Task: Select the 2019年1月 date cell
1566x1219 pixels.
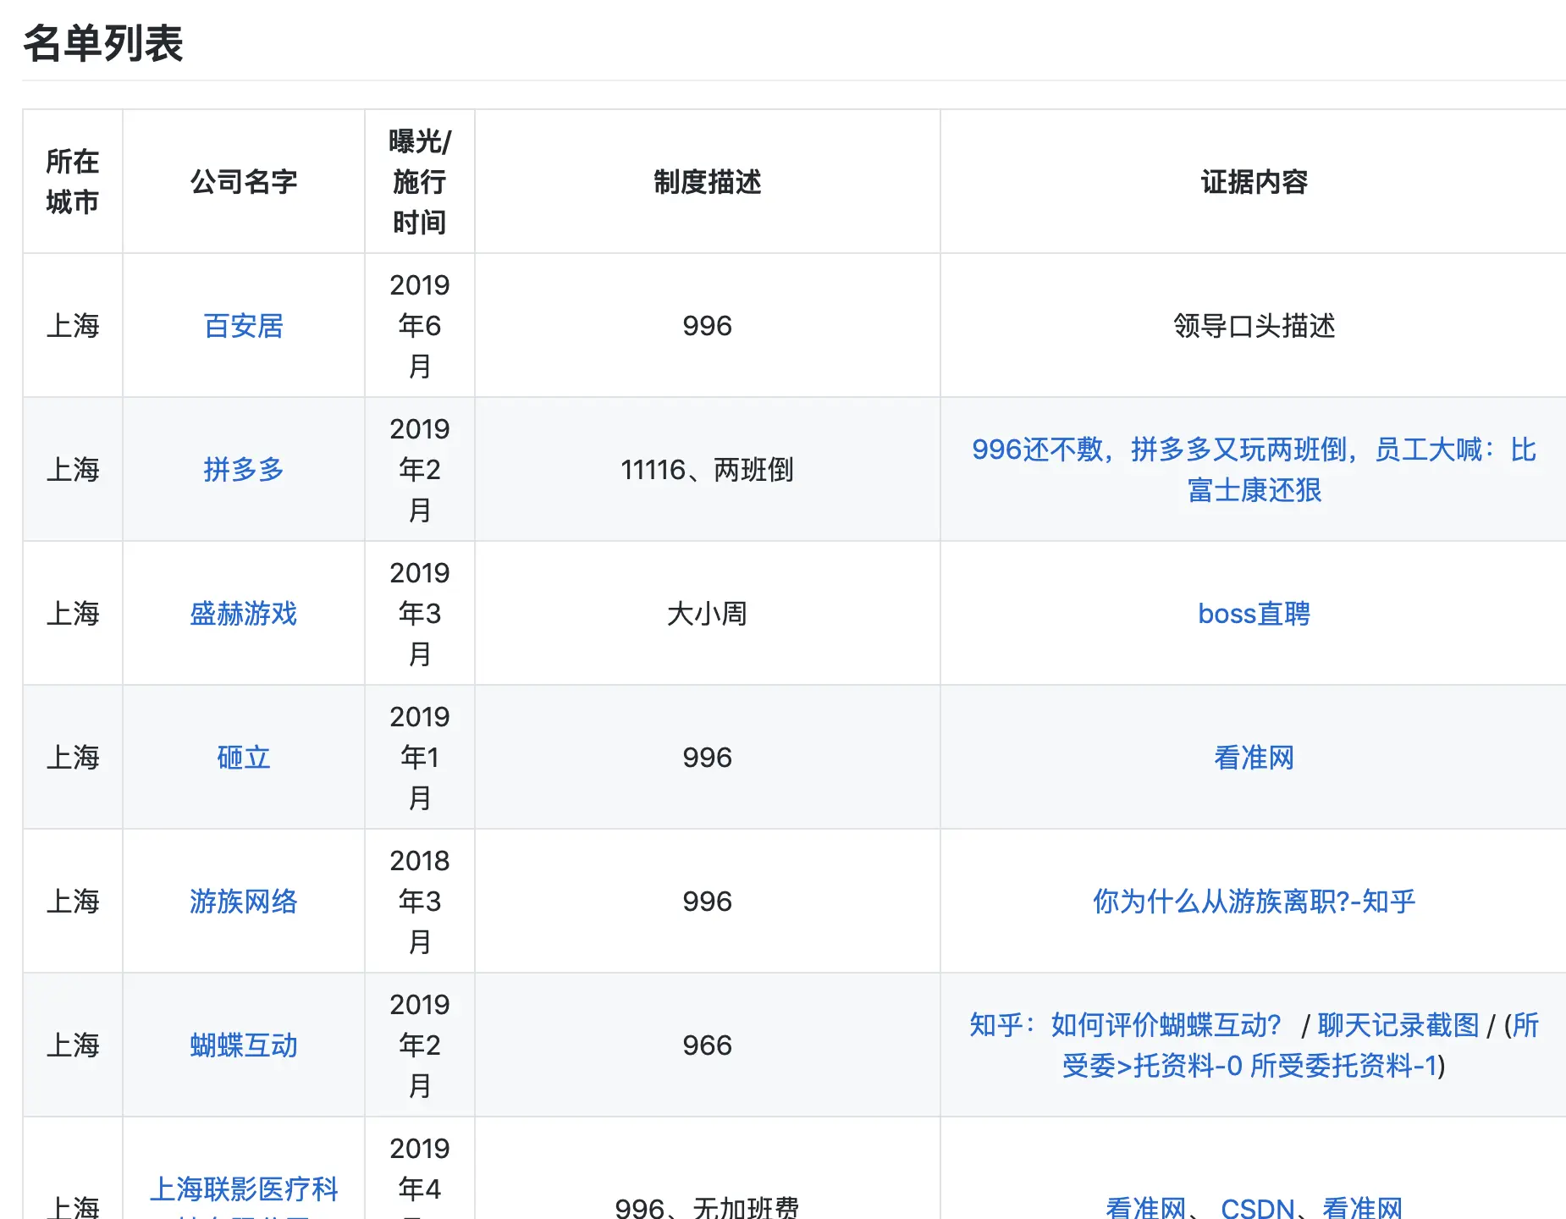Action: [419, 758]
